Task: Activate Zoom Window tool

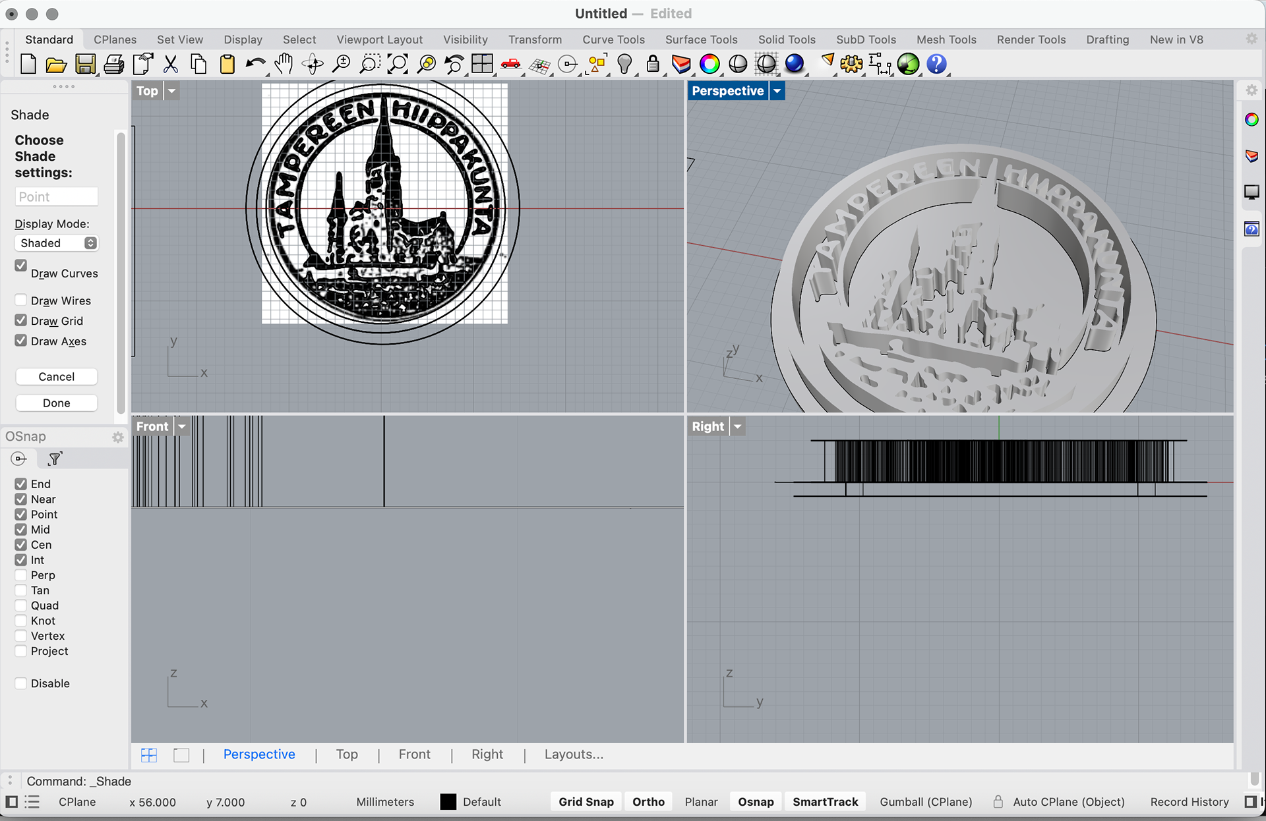Action: [370, 64]
